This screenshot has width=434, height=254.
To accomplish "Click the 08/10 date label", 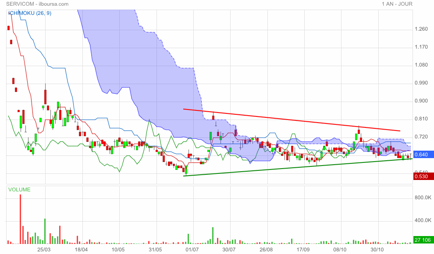I will coord(340,250).
